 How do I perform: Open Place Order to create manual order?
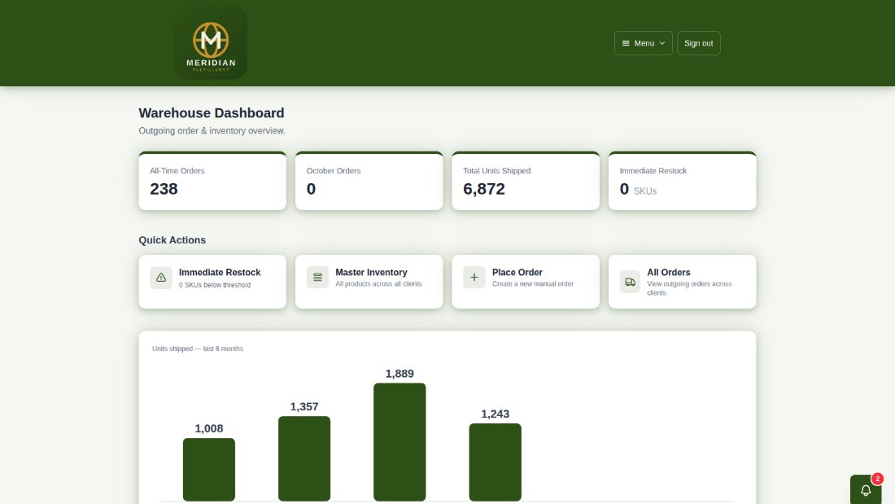526,282
